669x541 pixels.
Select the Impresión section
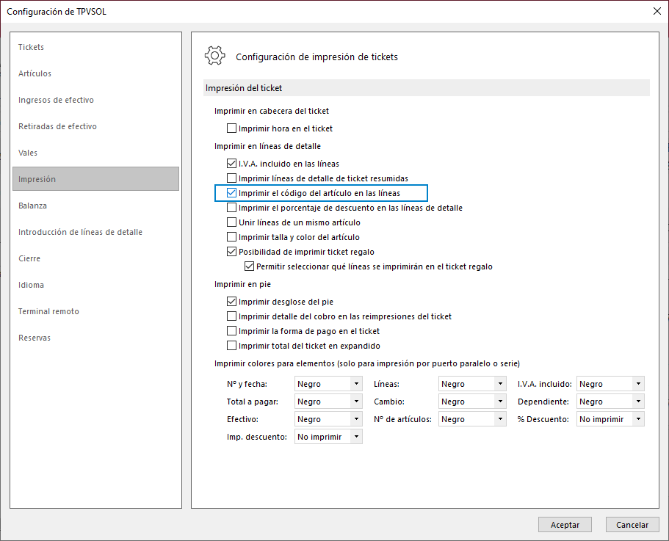pyautogui.click(x=95, y=178)
